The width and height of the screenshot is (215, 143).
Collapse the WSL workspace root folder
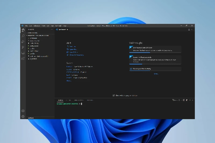(x=38, y=35)
